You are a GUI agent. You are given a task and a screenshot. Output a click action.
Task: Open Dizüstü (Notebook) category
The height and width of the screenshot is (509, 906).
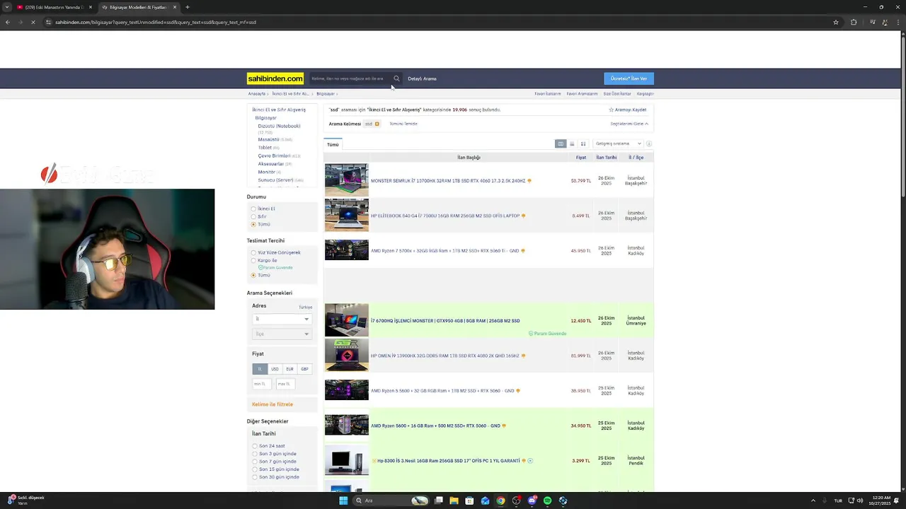[279, 126]
